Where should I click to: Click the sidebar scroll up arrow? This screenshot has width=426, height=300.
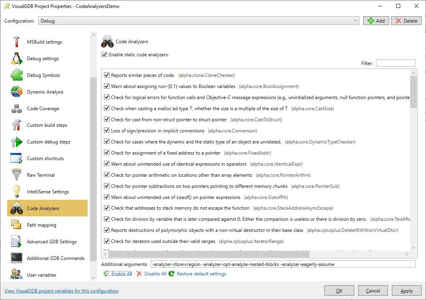click(94, 35)
